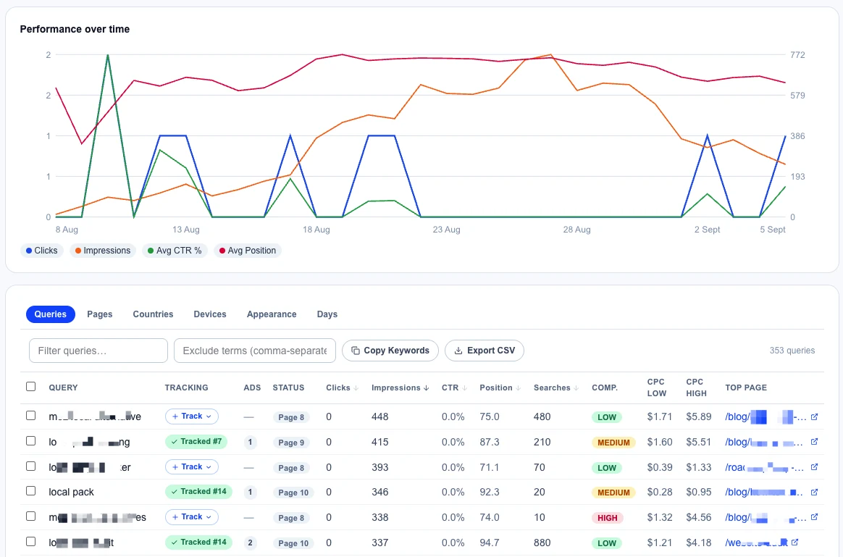Click the COMP. column header
843x557 pixels.
tap(605, 388)
